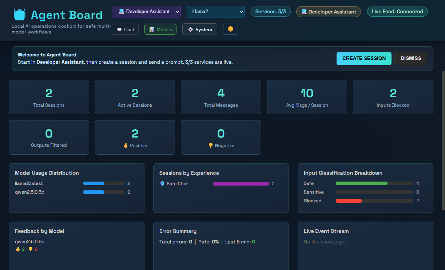Switch to the System tab
Viewport: 445px width, 270px height.
(200, 29)
